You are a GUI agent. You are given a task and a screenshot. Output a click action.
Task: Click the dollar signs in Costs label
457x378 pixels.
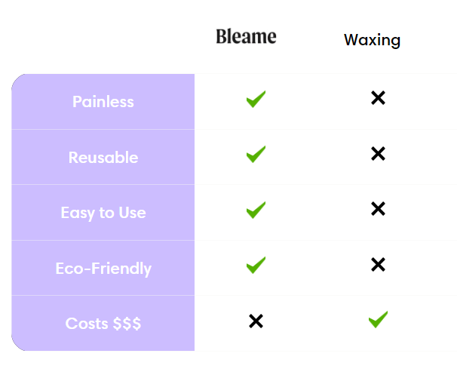click(127, 324)
